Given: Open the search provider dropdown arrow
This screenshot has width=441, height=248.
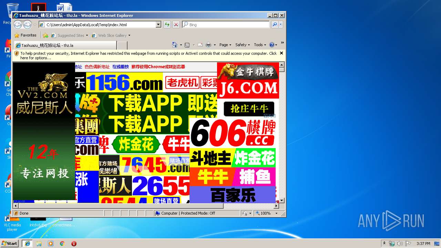Looking at the screenshot, I should 281,24.
